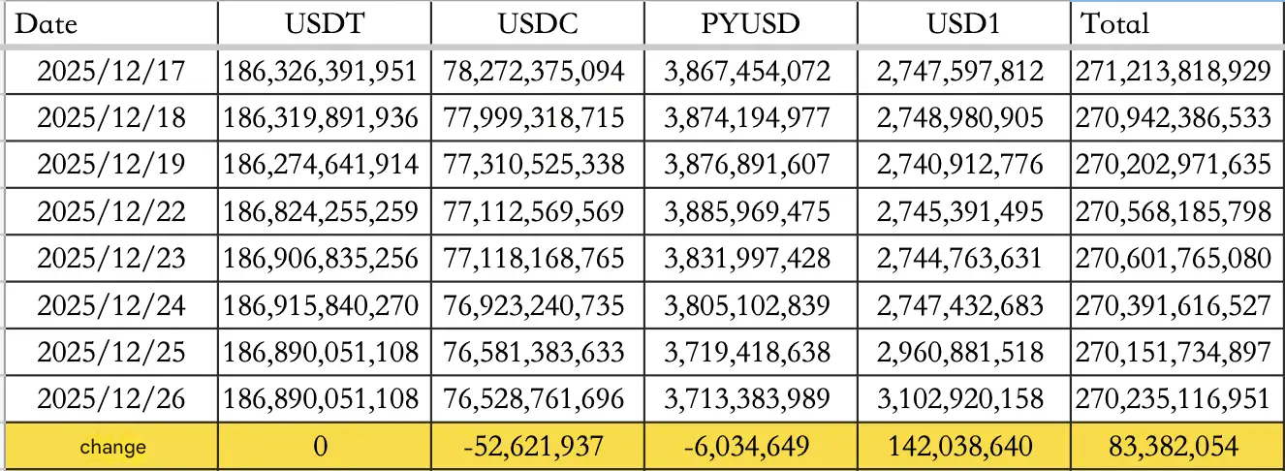Select Total value 270,601,765,080
This screenshot has height=471, width=1285.
coord(1173,259)
